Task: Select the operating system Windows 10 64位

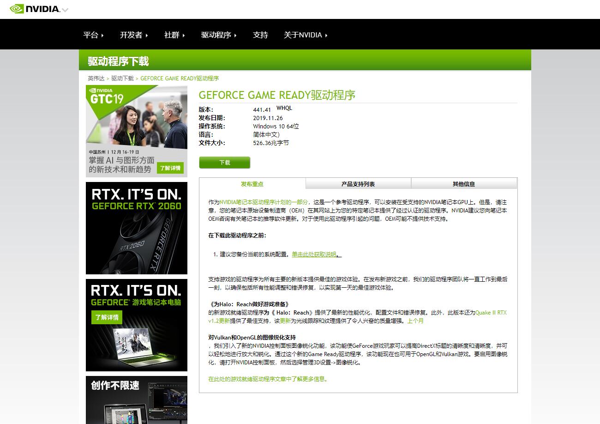Action: (x=276, y=127)
